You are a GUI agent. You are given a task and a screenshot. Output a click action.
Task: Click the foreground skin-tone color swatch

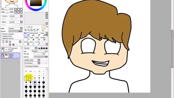[43, 27]
